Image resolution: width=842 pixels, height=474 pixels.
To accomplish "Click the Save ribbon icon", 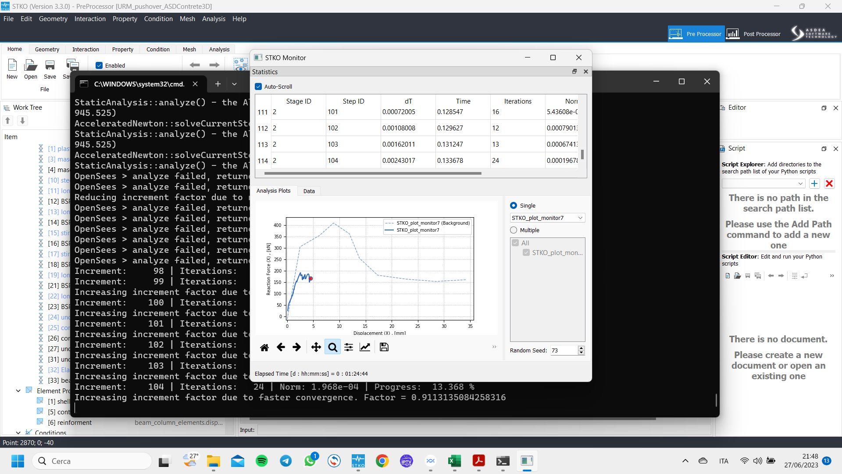I will 50,69.
